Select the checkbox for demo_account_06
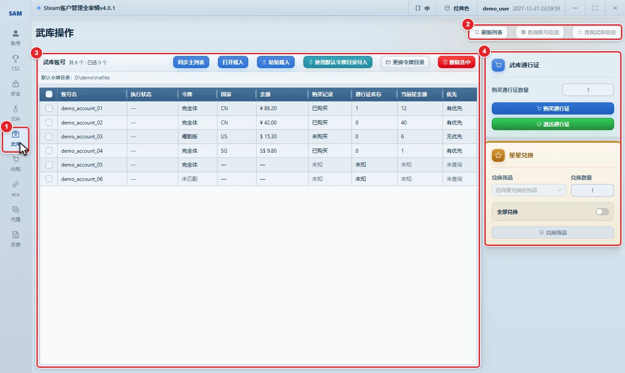Image resolution: width=625 pixels, height=373 pixels. [49, 179]
